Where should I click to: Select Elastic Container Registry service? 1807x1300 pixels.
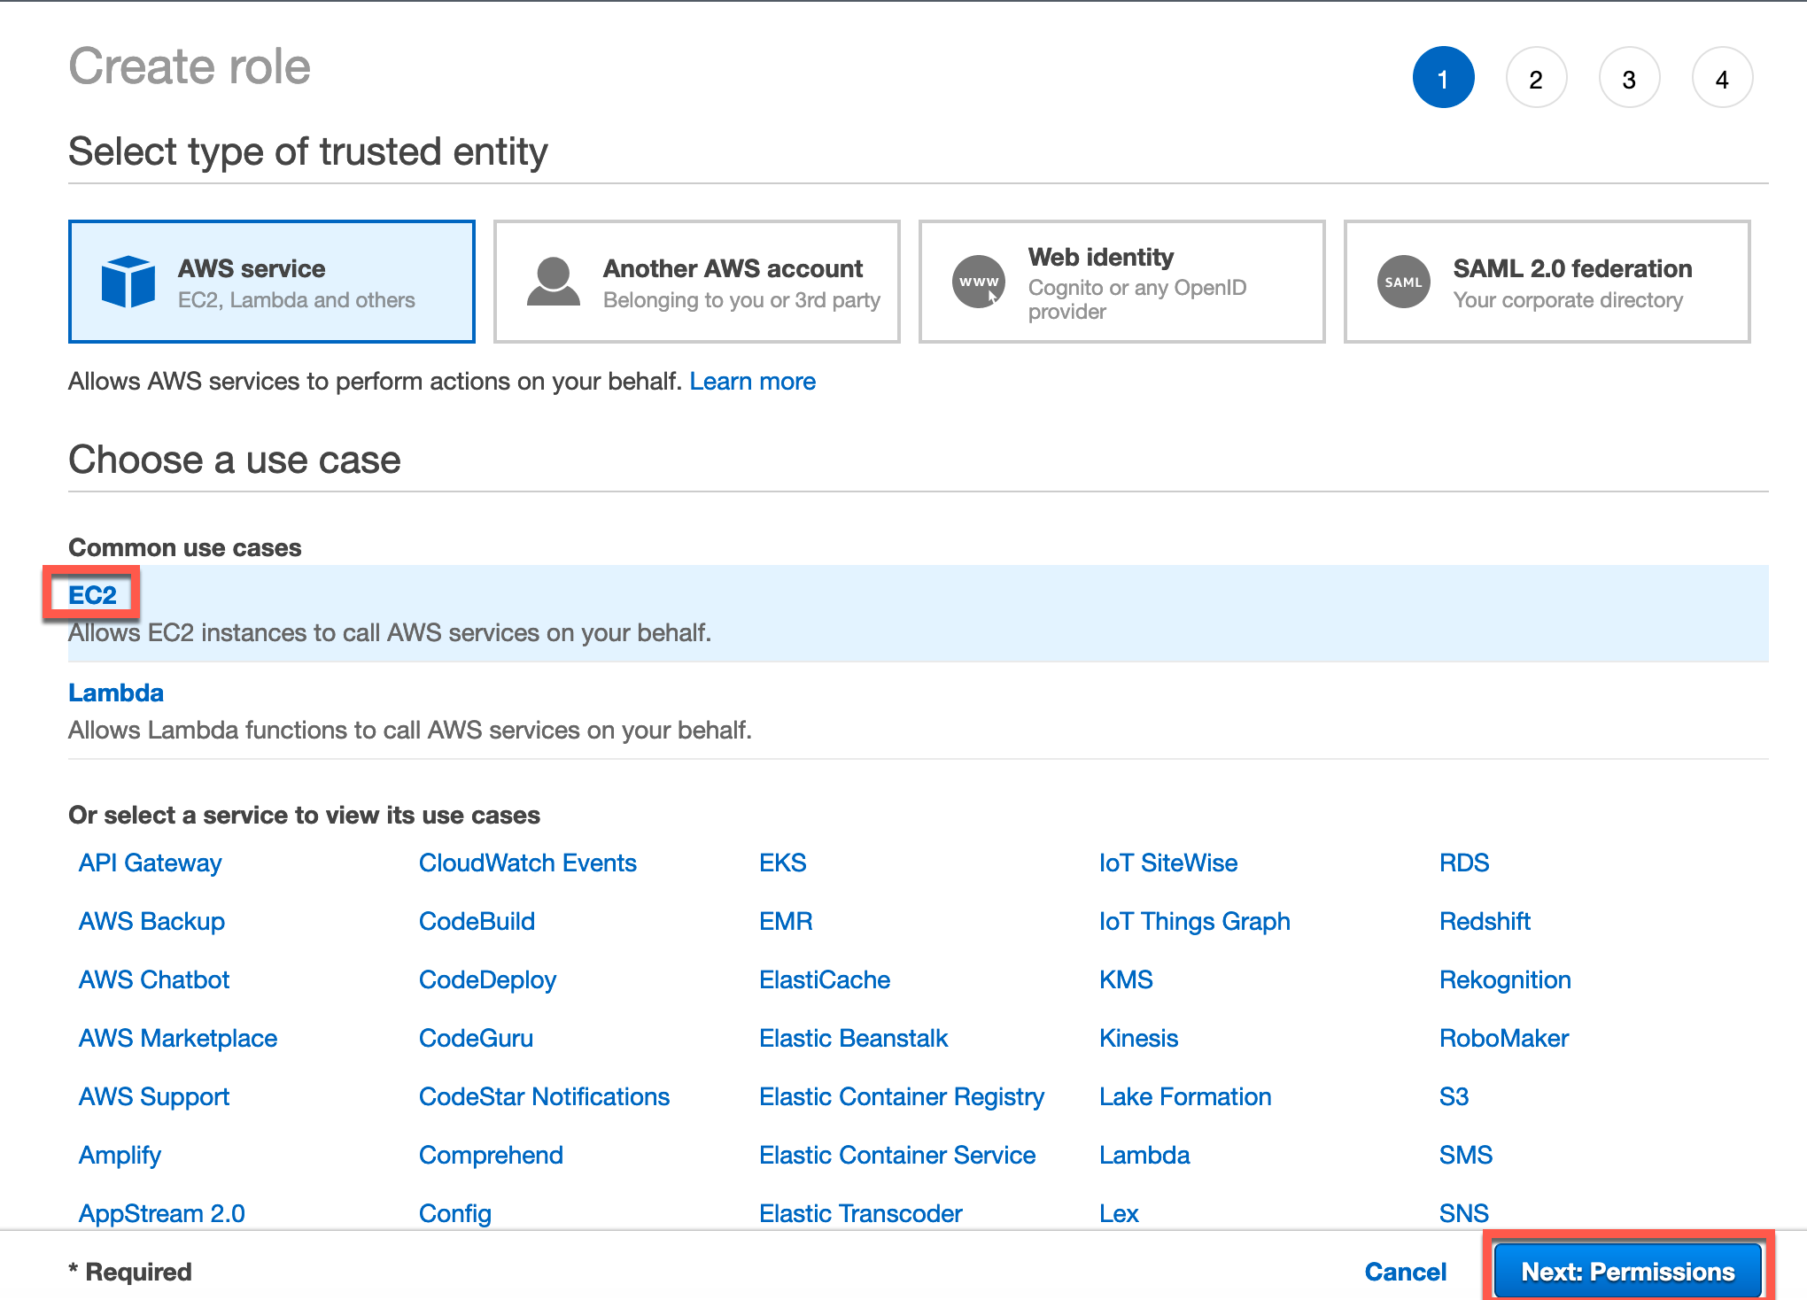tap(902, 1096)
